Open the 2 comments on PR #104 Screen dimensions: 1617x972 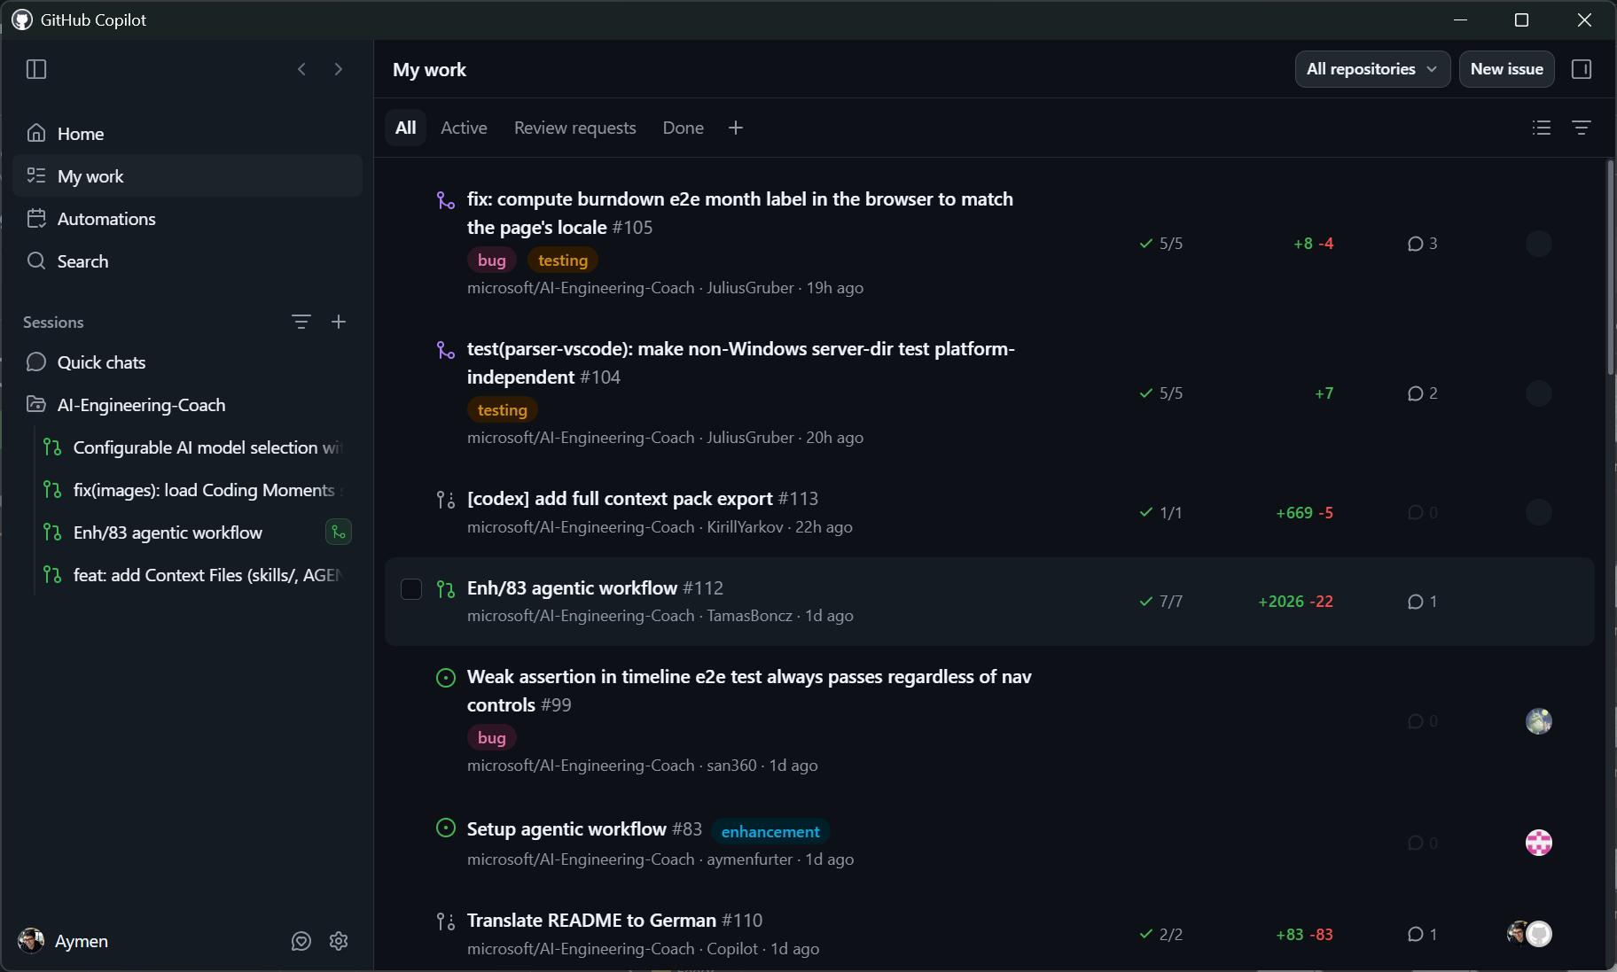1423,393
